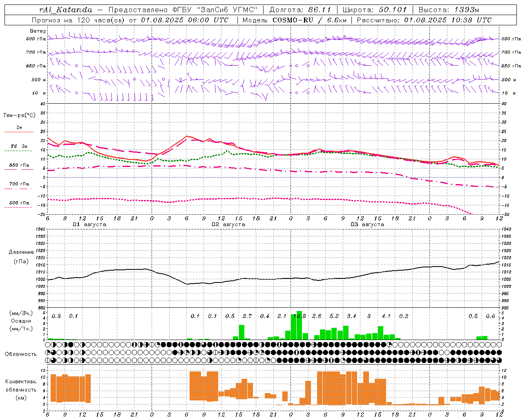
Task: Select the forecast text "Прогноз на 120 часа(ов)"
Action: click(78, 20)
